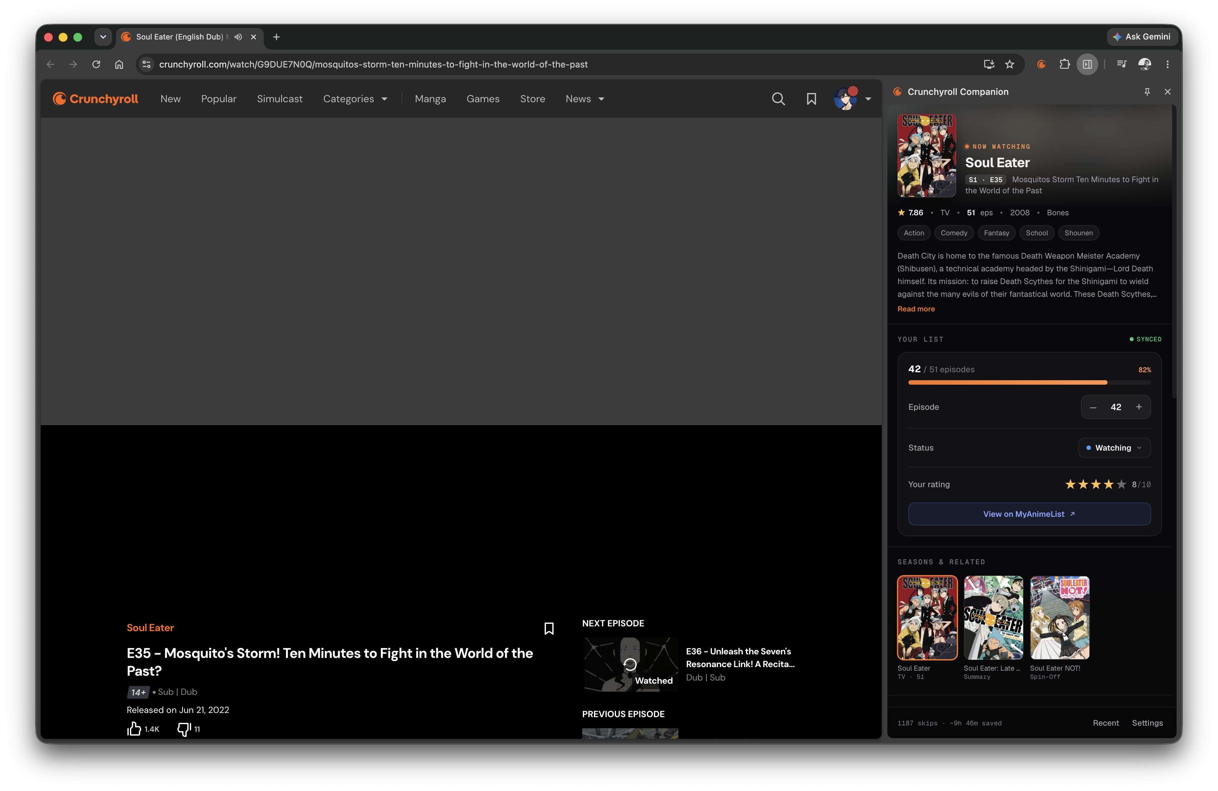Close the Crunchyroll Companion panel
Image resolution: width=1218 pixels, height=791 pixels.
1167,92
